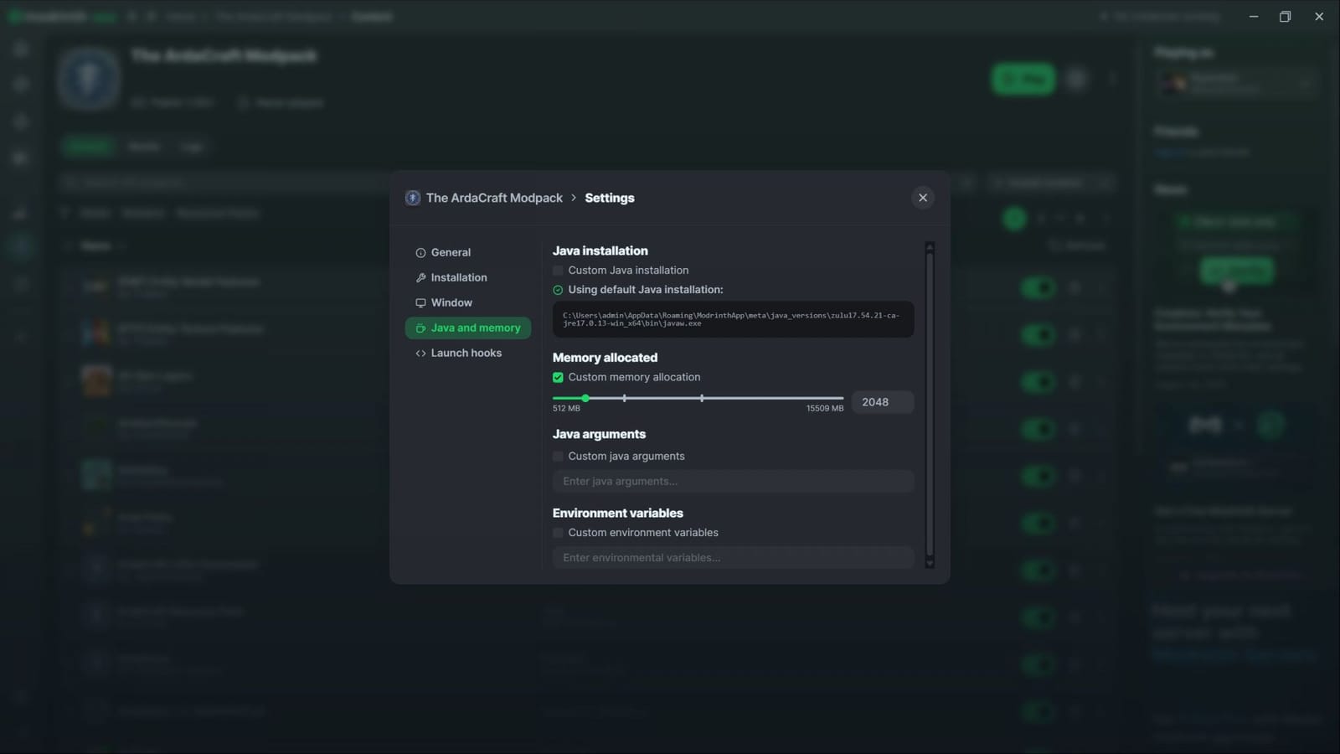Focus the Enter environmental variables field
This screenshot has width=1340, height=754.
pos(733,557)
